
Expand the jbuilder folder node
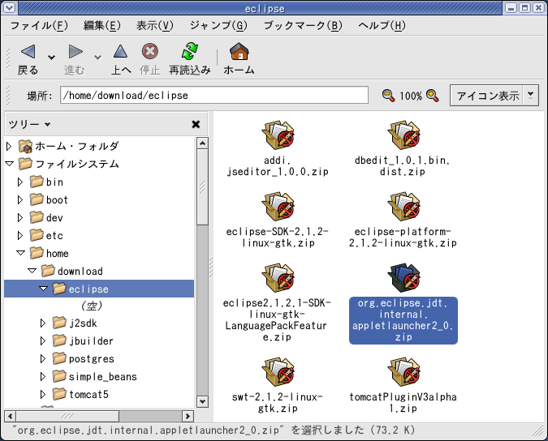(43, 340)
